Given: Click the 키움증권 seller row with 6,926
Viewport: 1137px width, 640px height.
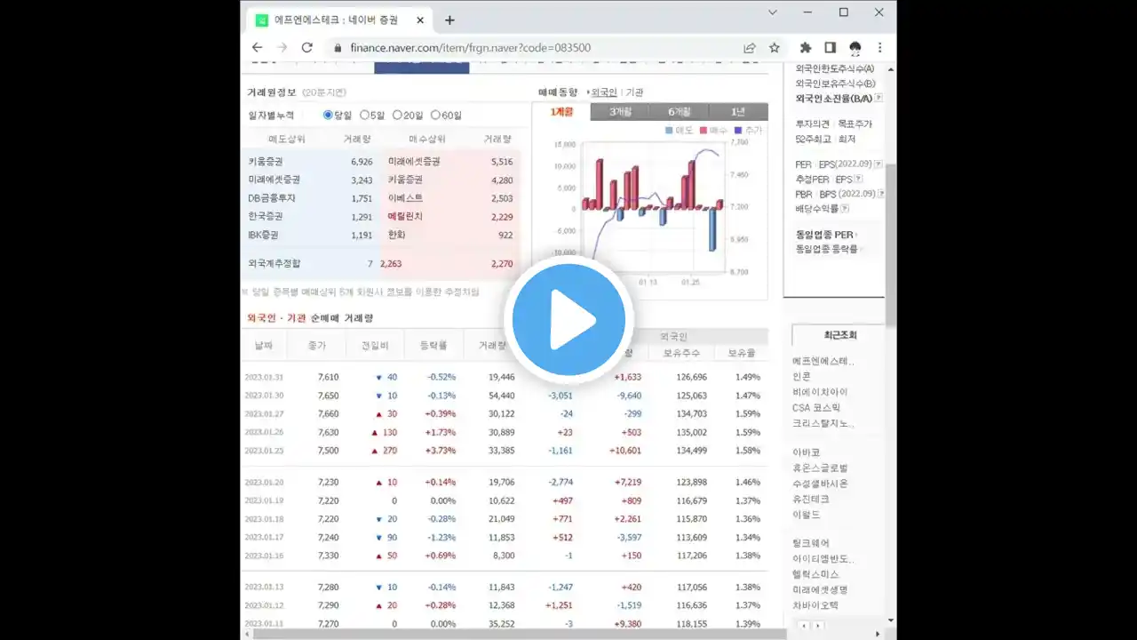Looking at the screenshot, I should pyautogui.click(x=311, y=162).
